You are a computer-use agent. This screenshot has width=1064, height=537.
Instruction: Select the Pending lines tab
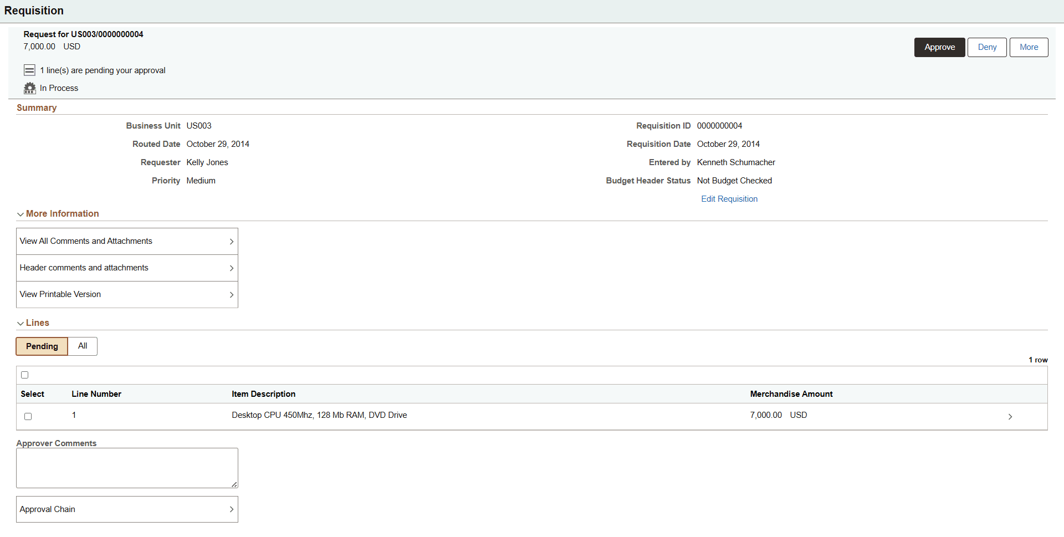tap(42, 346)
